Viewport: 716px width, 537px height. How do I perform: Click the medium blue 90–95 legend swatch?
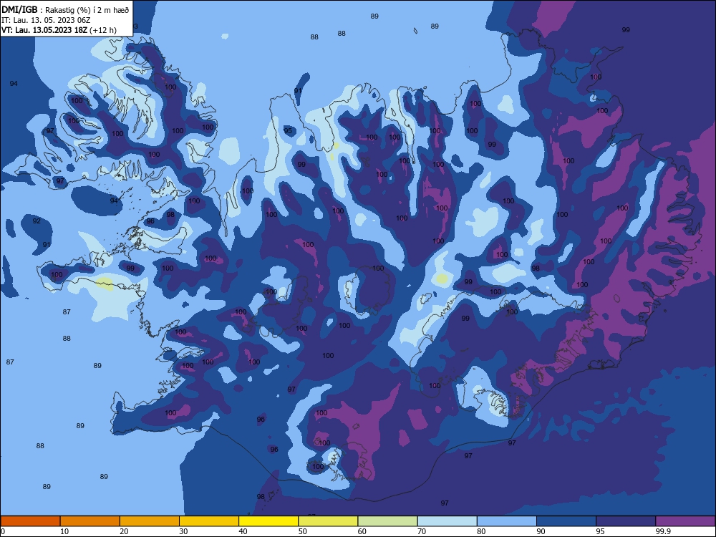pyautogui.click(x=566, y=521)
